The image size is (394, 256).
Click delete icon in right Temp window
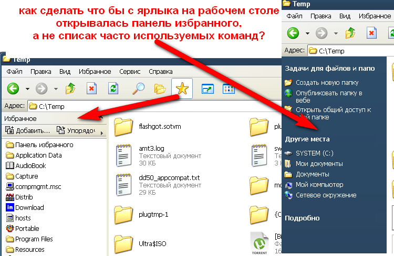click(x=371, y=33)
